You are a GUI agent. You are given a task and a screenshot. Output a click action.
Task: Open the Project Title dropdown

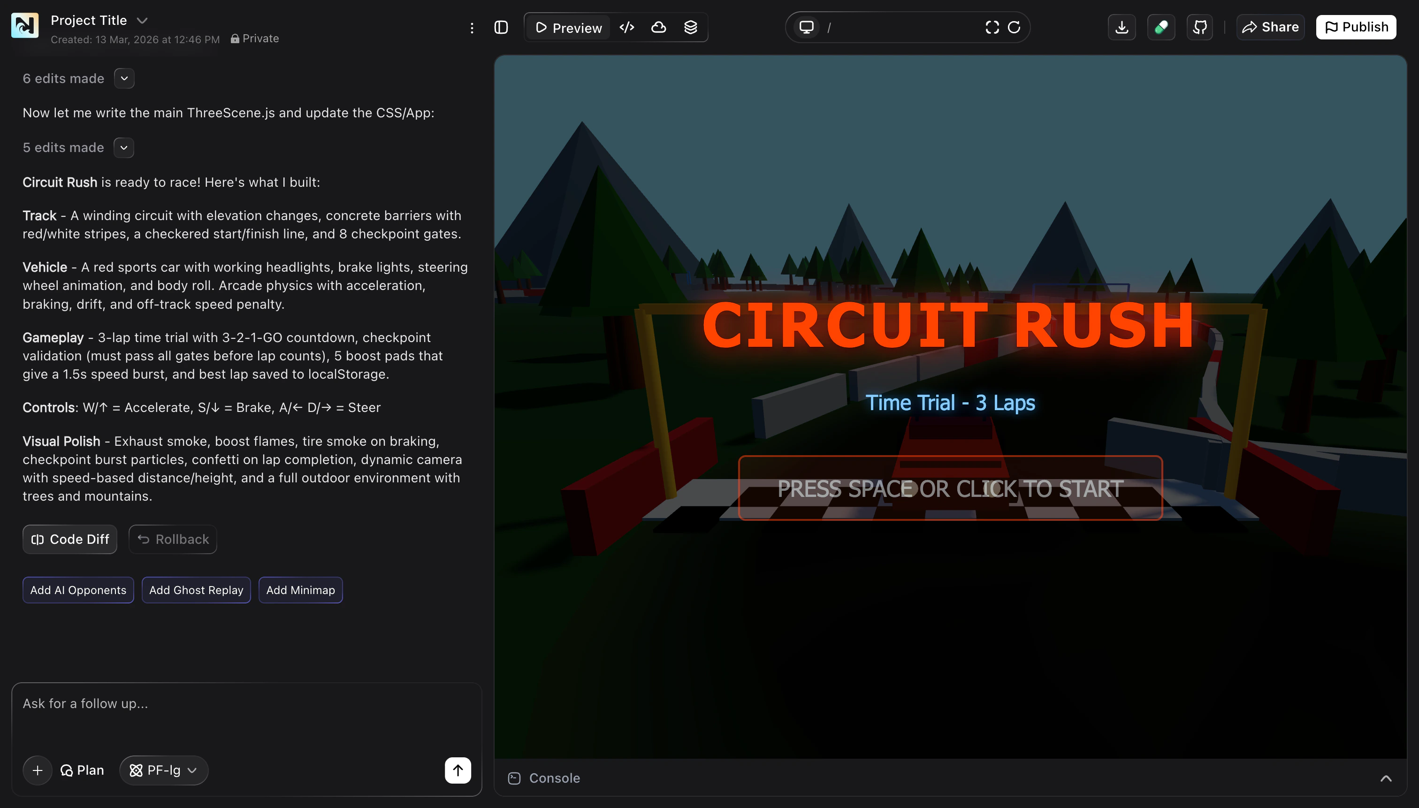(142, 20)
